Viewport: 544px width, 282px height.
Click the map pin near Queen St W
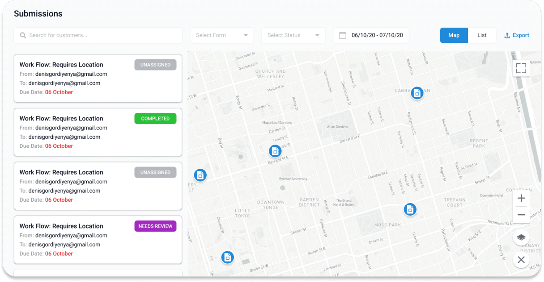(x=228, y=257)
